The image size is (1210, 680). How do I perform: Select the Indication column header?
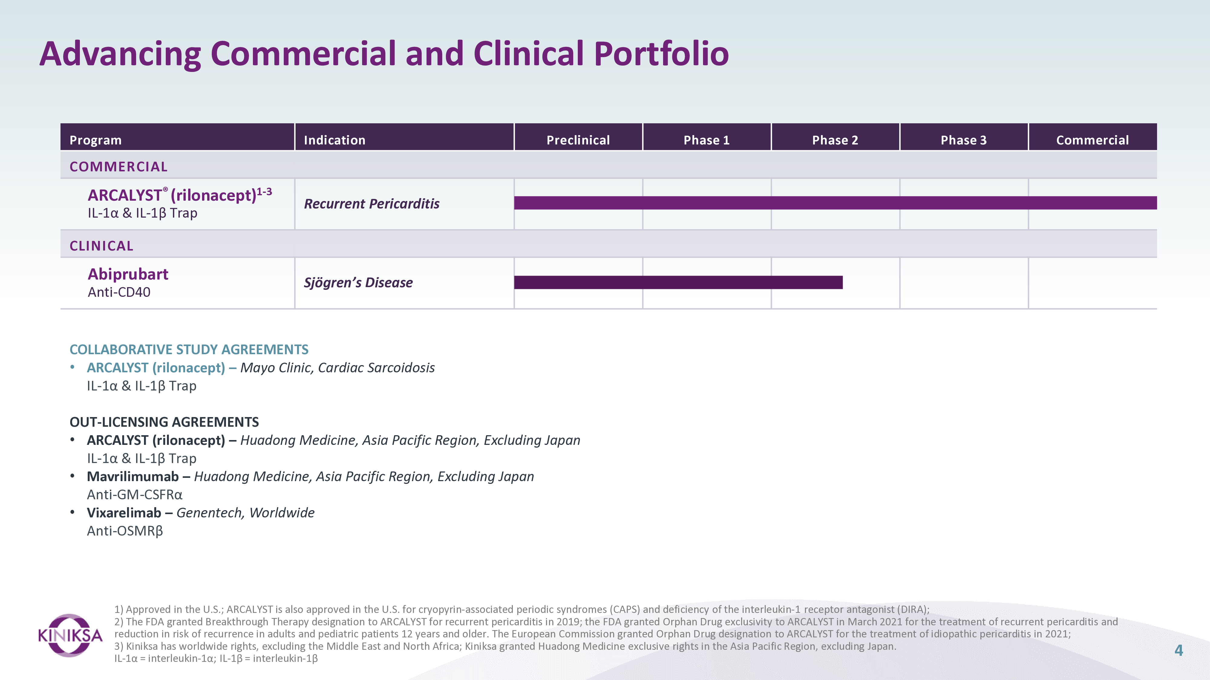(x=404, y=137)
